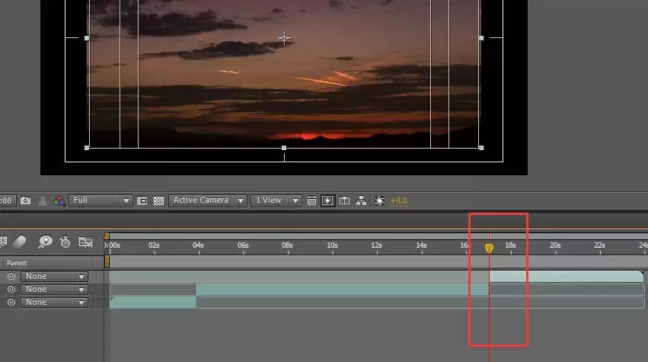Screen dimensions: 648x362
Task: Click pick whip of third layer row
Action: click(x=11, y=302)
